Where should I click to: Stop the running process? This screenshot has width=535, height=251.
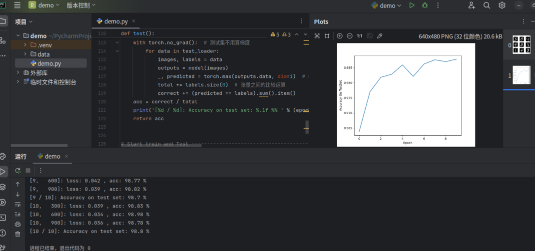click(28, 171)
